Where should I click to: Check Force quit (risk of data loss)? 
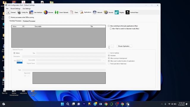click(x=109, y=64)
